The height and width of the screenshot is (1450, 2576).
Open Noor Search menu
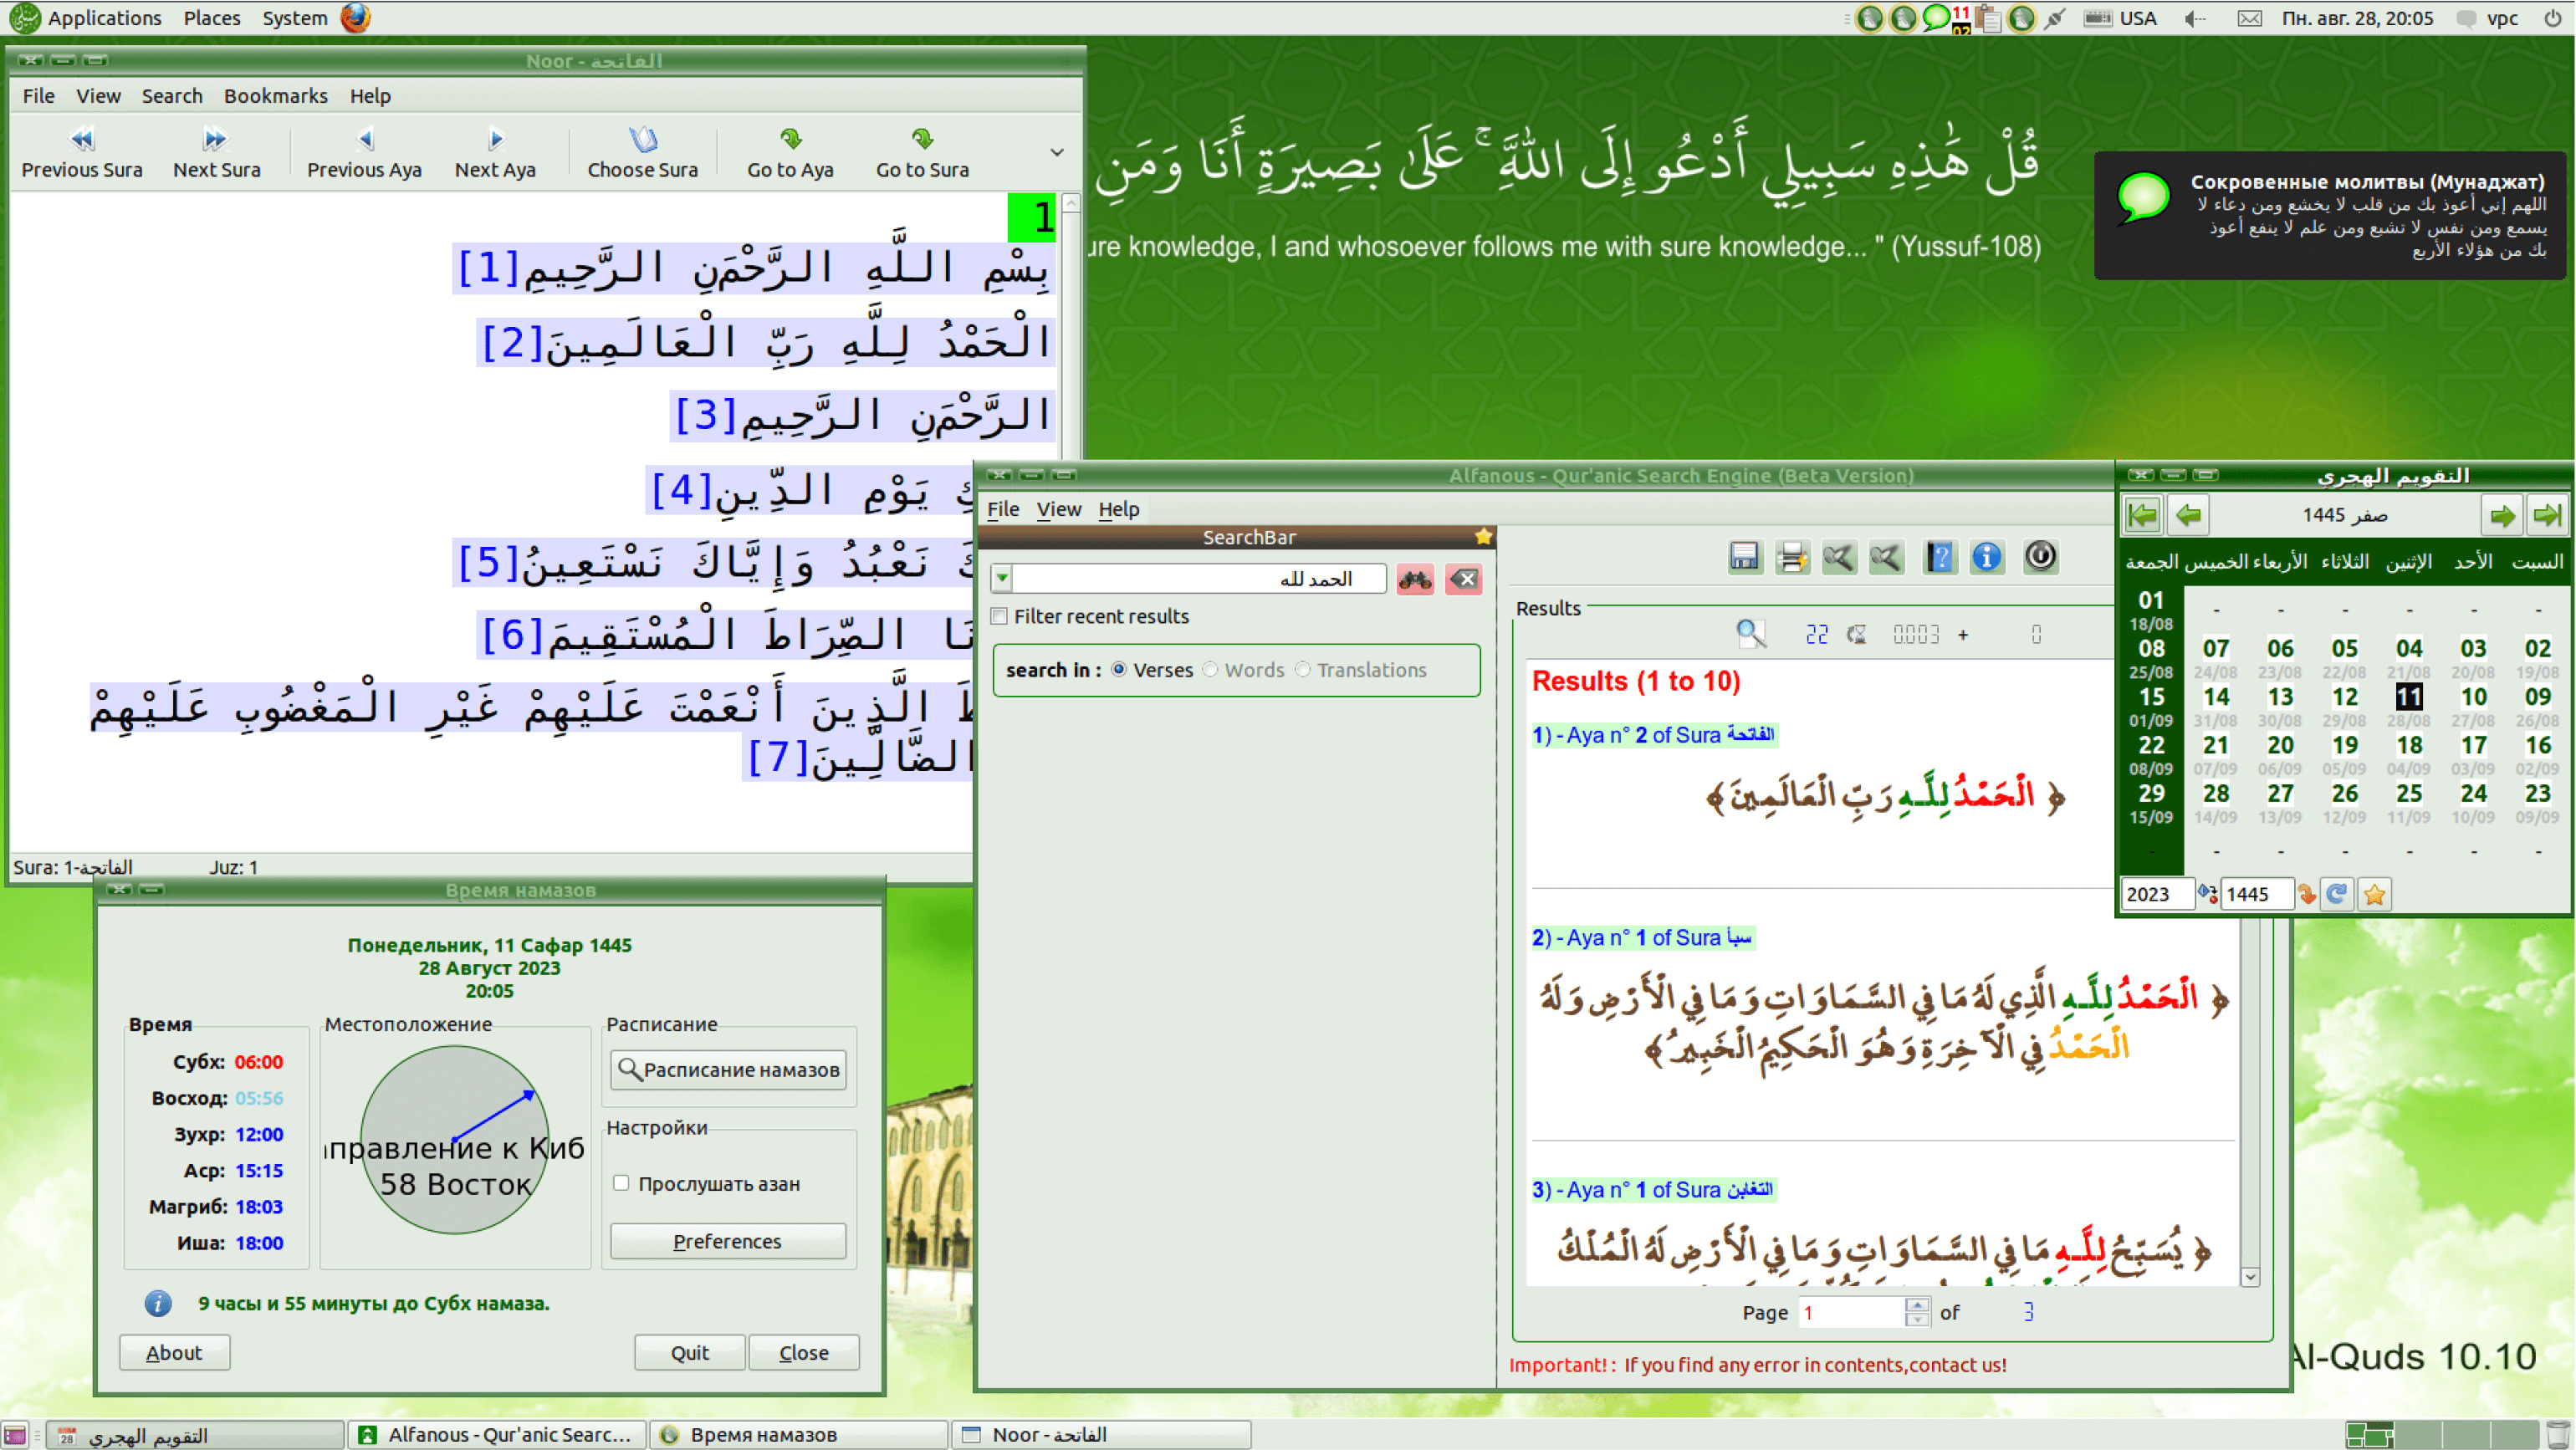172,96
